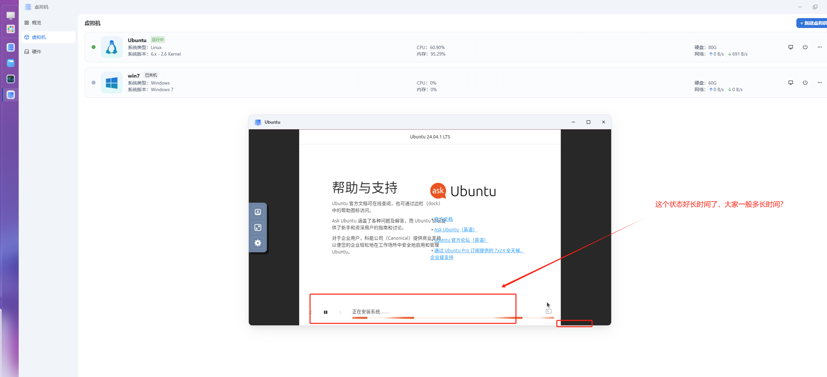Open the console side panel settings gear

click(x=258, y=243)
